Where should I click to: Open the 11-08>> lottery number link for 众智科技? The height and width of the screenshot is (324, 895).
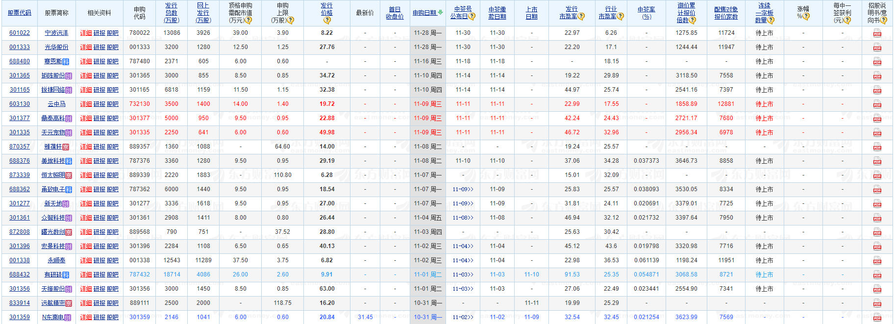click(x=463, y=218)
